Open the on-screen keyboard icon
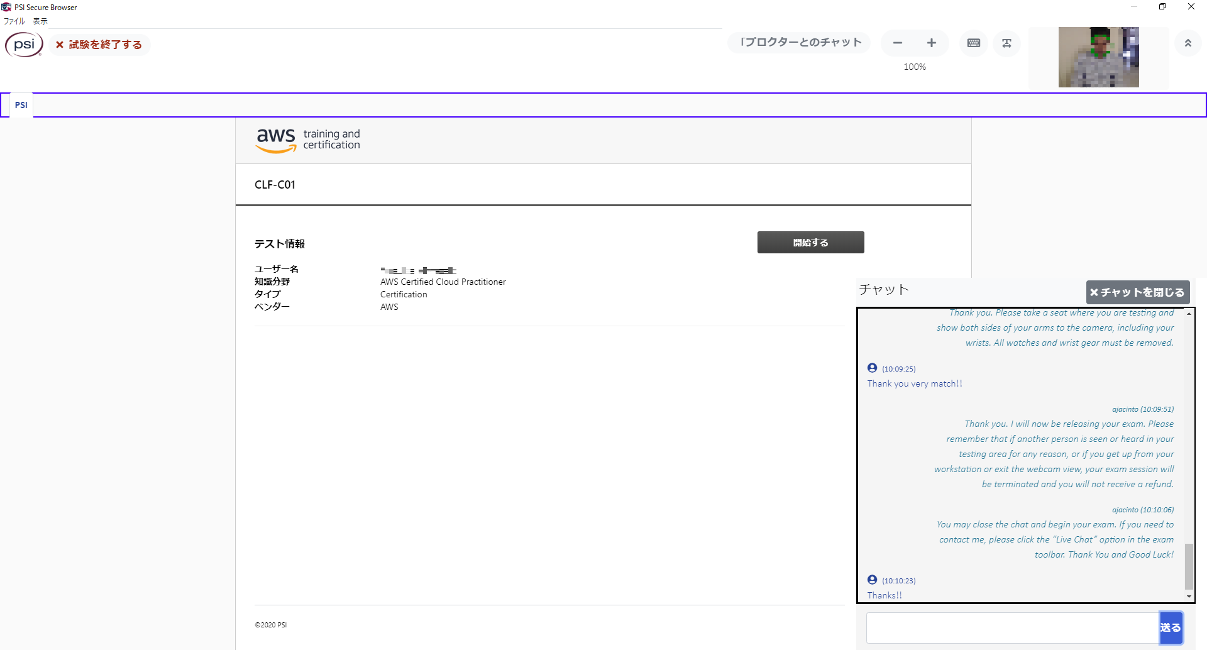Viewport: 1207px width, 650px height. (974, 43)
